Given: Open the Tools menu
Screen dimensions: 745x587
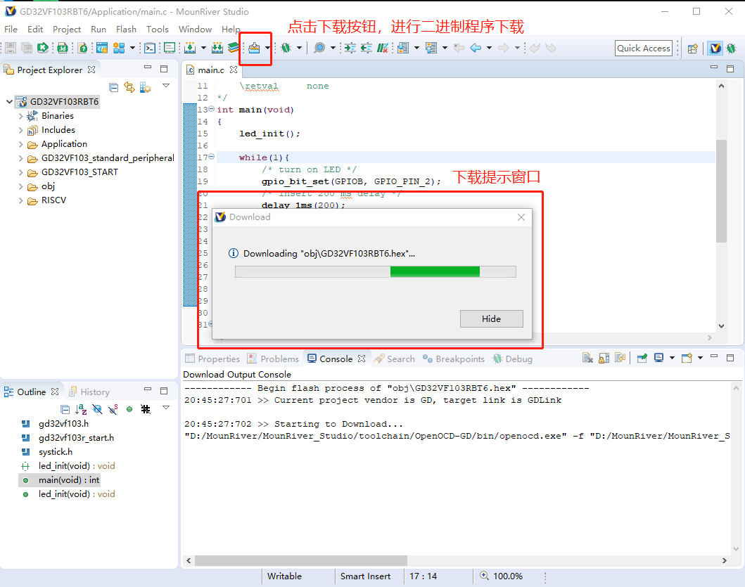Looking at the screenshot, I should [158, 29].
